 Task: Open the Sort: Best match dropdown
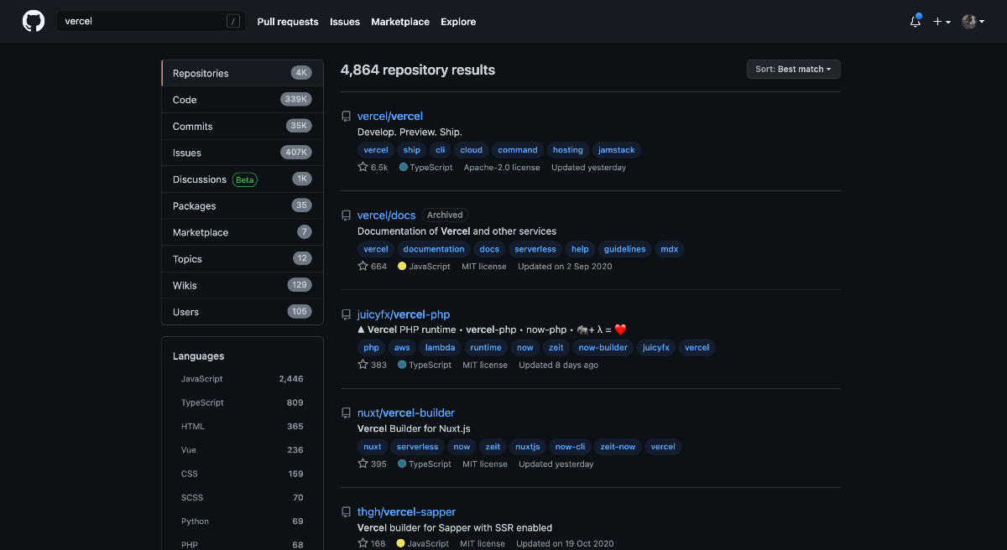793,69
